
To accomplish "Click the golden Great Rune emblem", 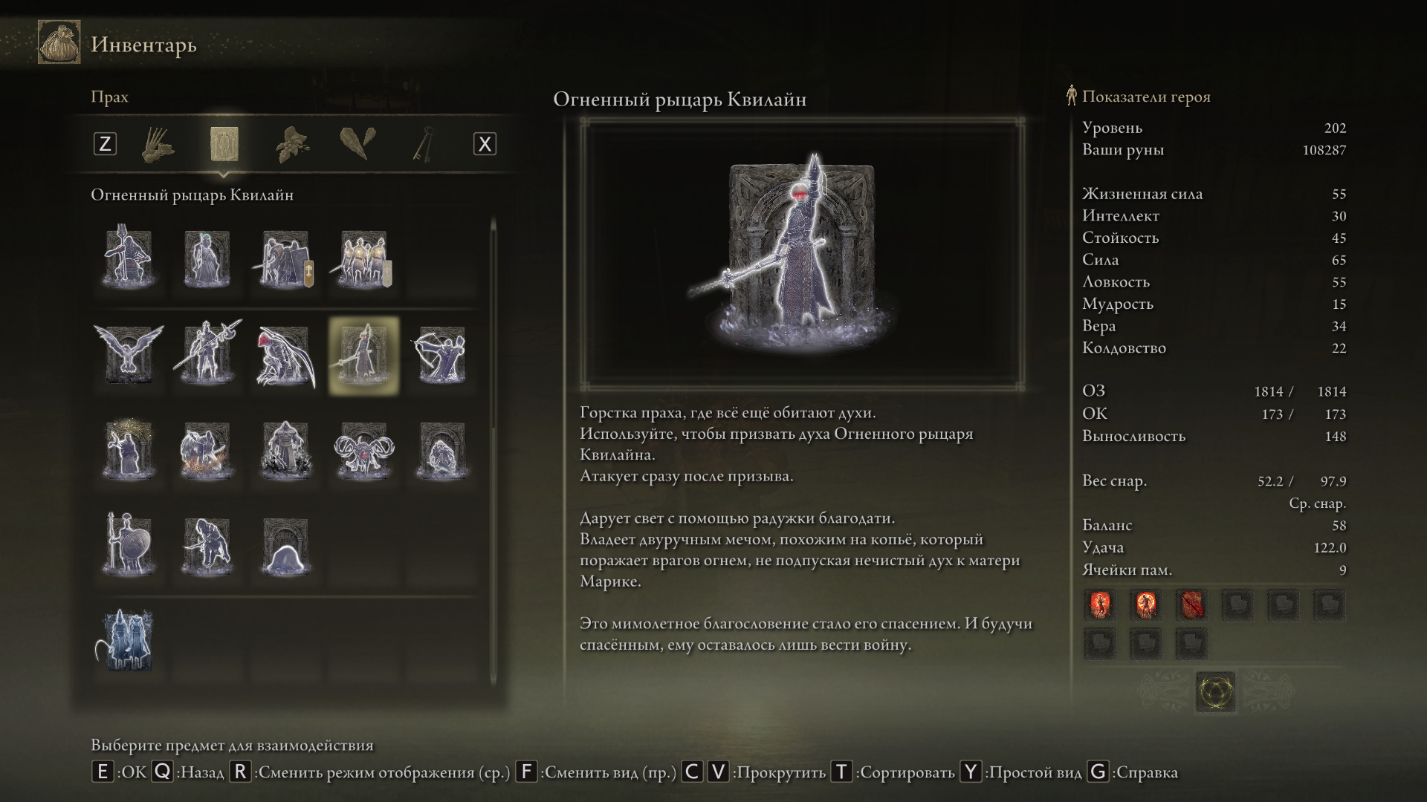I will point(1216,692).
